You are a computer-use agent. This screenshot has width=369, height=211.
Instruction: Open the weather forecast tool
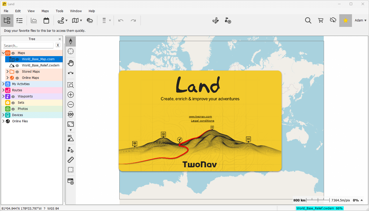[x=90, y=20]
